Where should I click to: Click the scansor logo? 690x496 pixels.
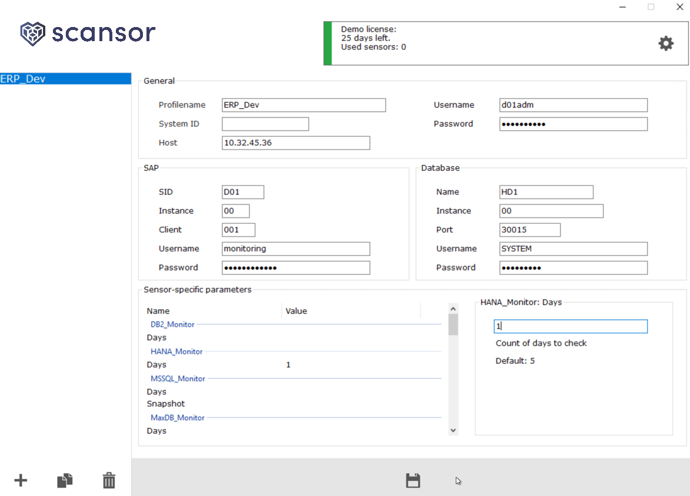[88, 33]
